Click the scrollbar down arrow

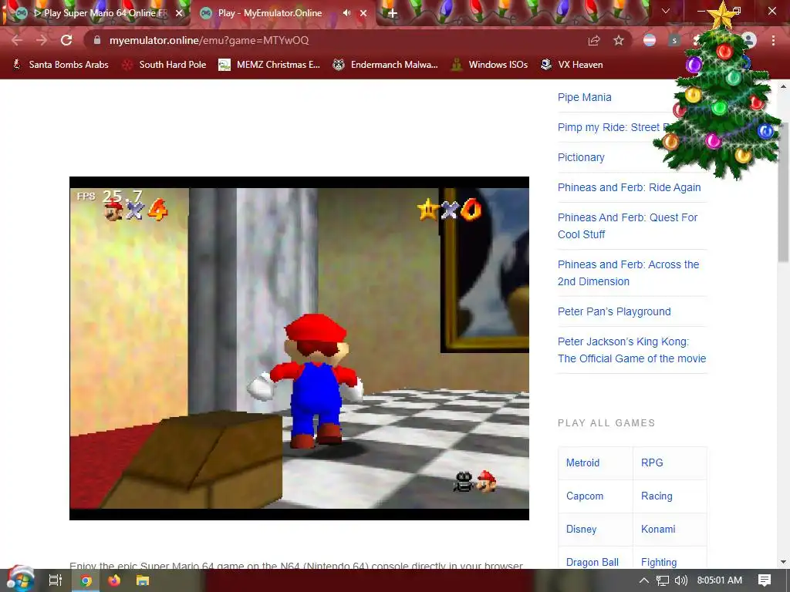tap(783, 562)
